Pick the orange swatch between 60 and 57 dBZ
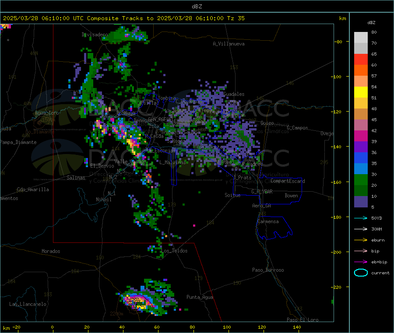 361,70
